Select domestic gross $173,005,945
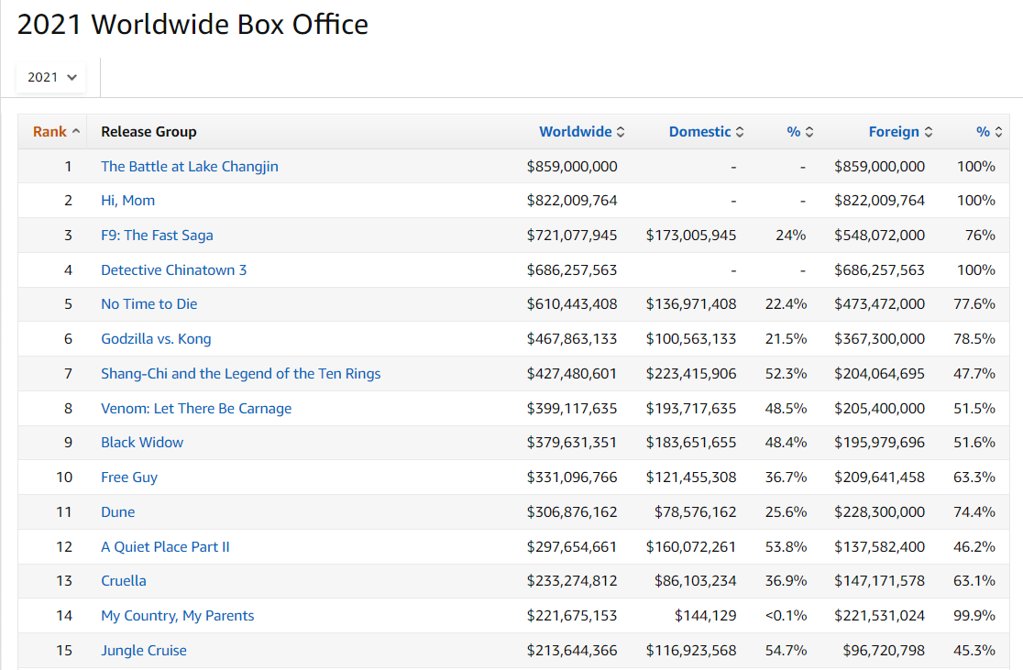This screenshot has width=1023, height=670. (x=691, y=235)
